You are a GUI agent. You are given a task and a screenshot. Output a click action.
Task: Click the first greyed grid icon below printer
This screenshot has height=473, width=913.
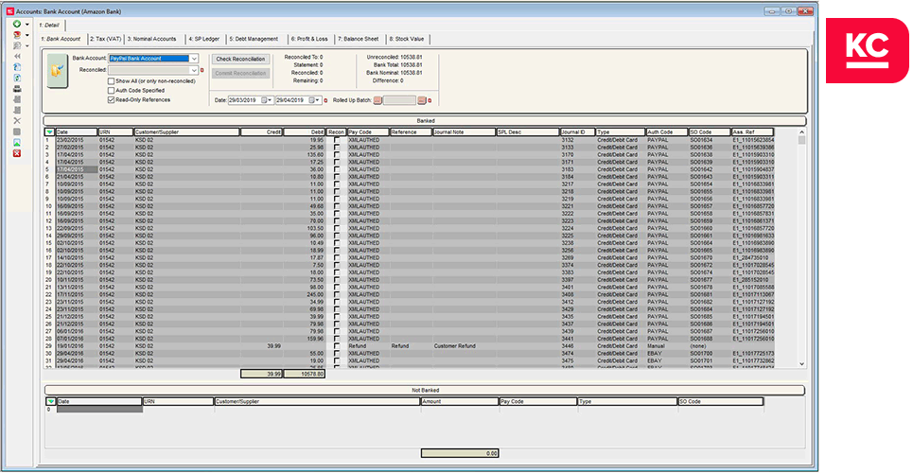tap(17, 99)
